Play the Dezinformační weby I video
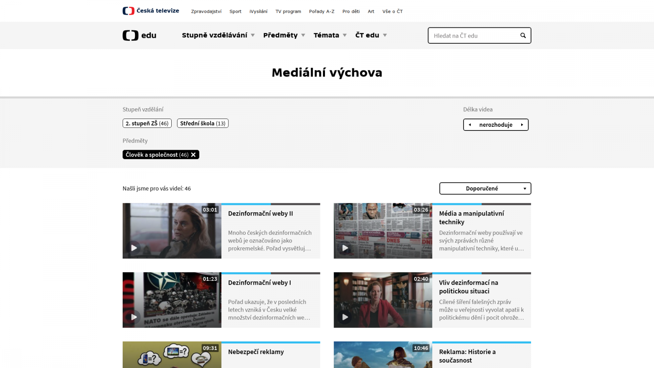 pos(134,317)
